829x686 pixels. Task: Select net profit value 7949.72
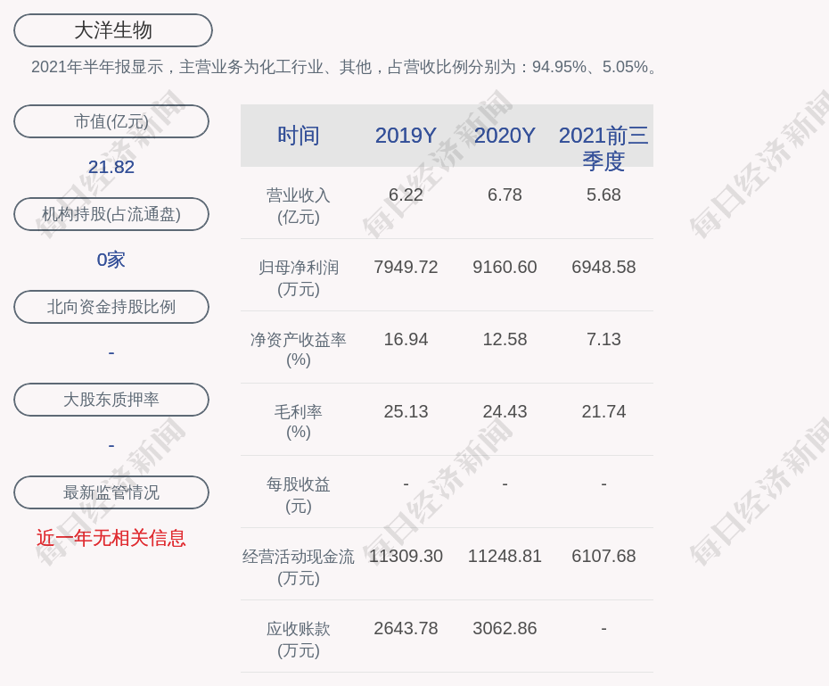tap(406, 267)
